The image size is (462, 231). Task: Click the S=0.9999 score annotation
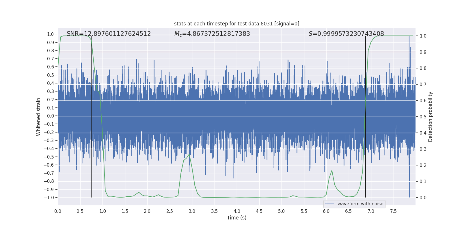pyautogui.click(x=346, y=34)
